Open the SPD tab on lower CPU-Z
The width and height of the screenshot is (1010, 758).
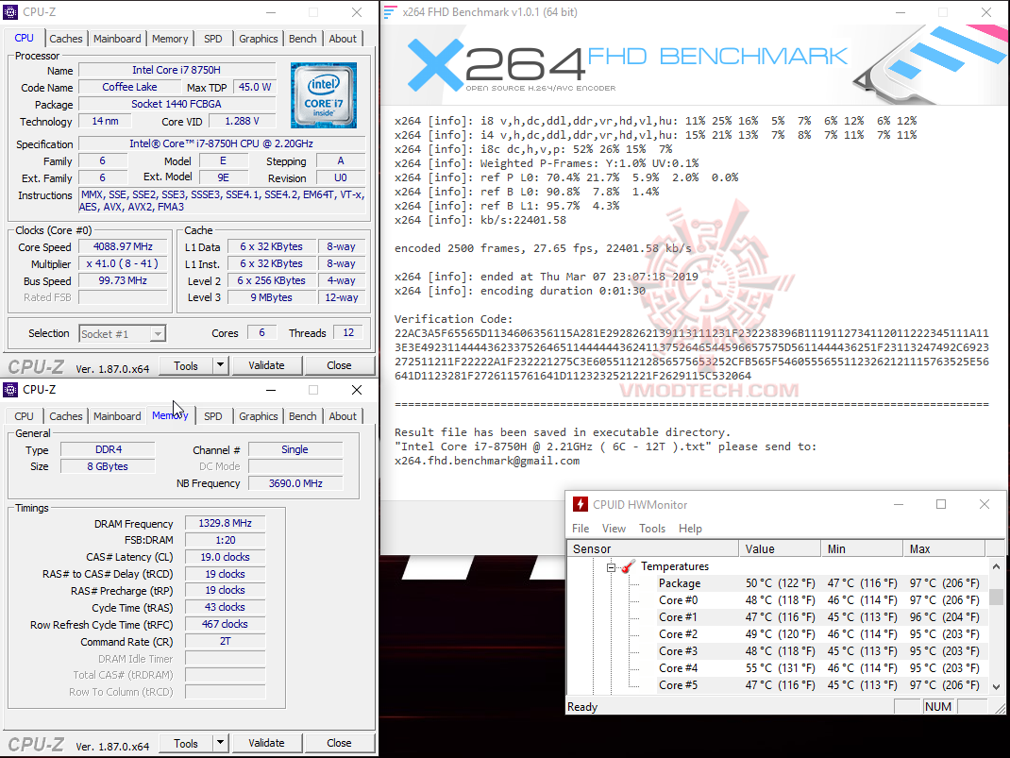213,415
